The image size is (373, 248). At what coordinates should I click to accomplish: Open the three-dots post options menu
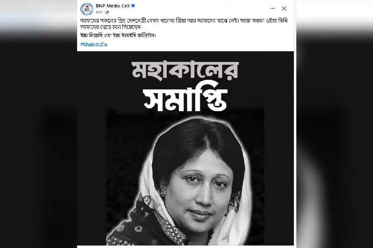tap(273, 9)
